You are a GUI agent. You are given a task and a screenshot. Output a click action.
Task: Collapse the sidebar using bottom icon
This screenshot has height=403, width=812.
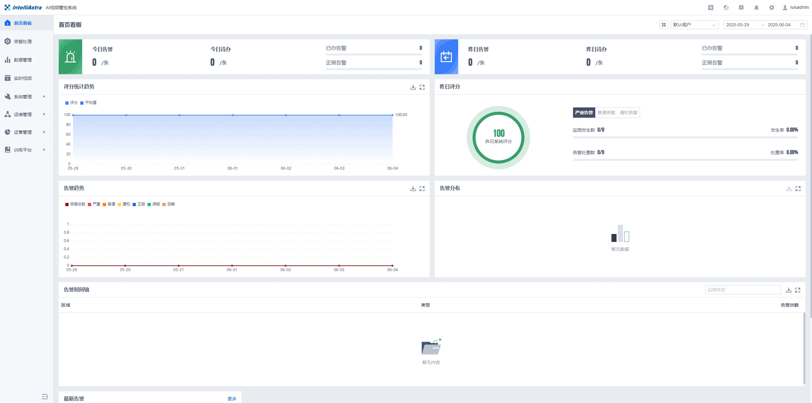45,397
